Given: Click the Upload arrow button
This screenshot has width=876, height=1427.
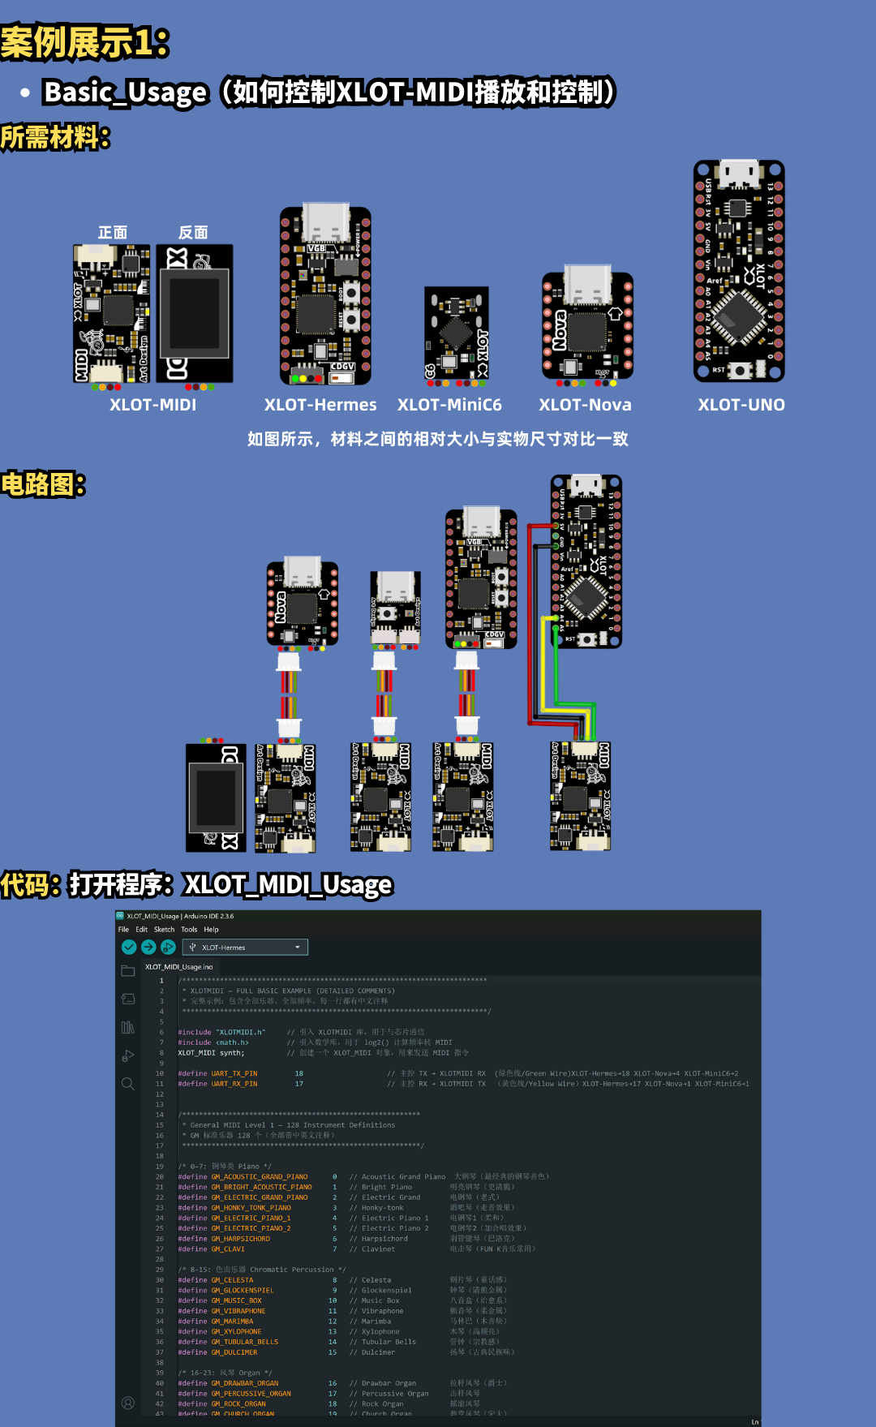Looking at the screenshot, I should (148, 947).
